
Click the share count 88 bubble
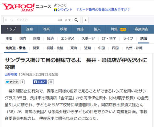[x=51, y=82]
